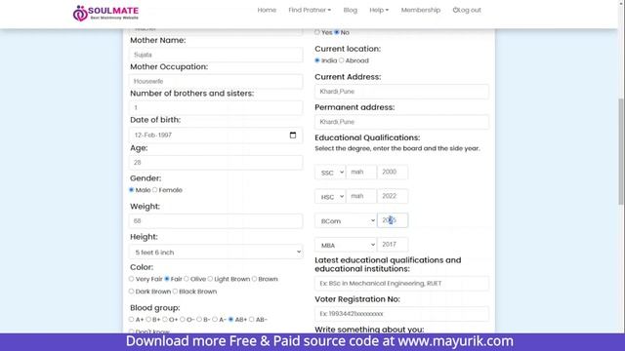Screen dimensions: 625x351
Task: Select B+ blood group
Action: [x=148, y=319]
